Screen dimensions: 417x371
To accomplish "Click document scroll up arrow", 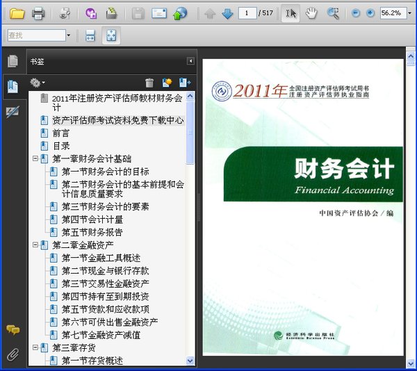I will 411,56.
